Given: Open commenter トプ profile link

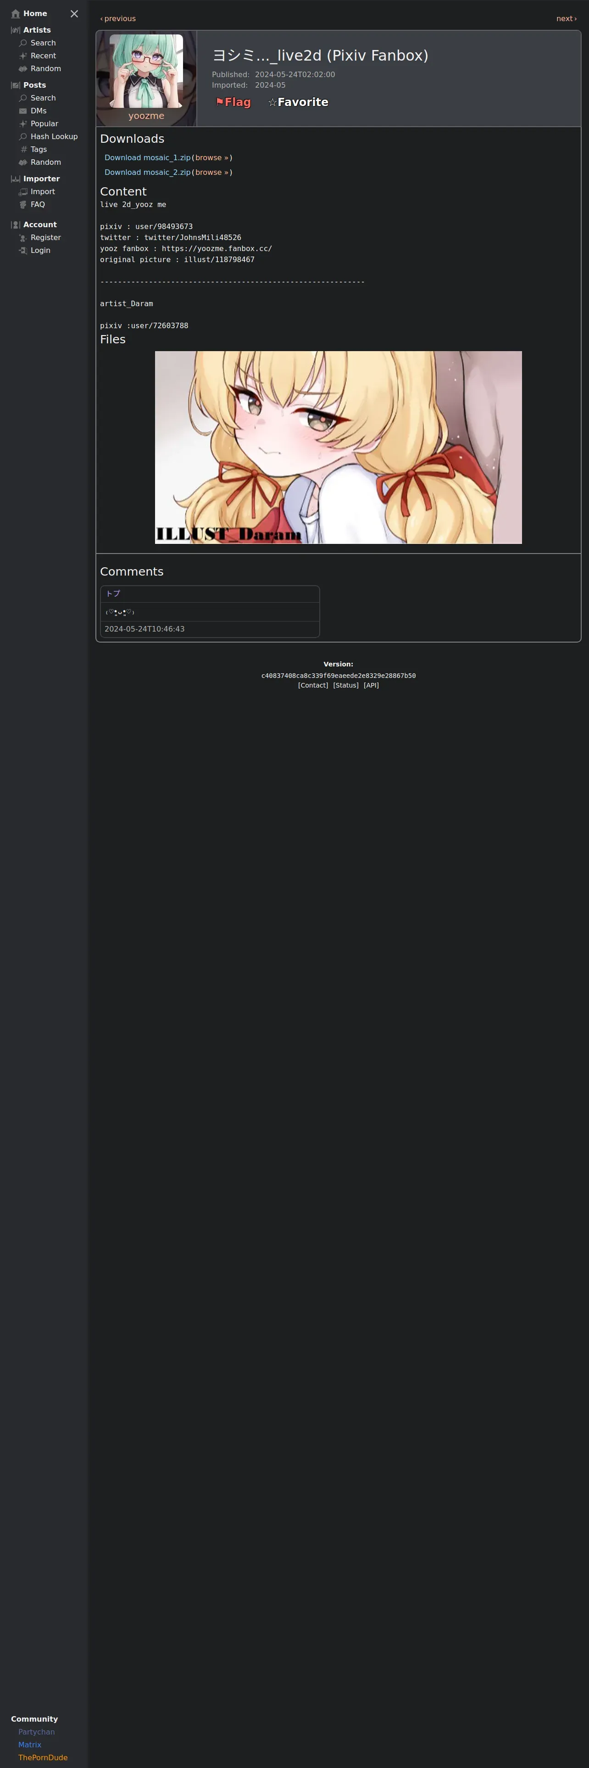Looking at the screenshot, I should tap(113, 593).
